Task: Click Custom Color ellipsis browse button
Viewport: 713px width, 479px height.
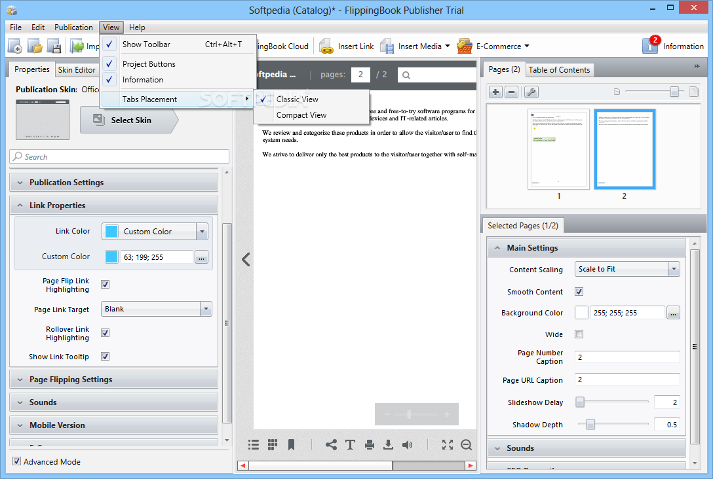Action: pyautogui.click(x=201, y=257)
